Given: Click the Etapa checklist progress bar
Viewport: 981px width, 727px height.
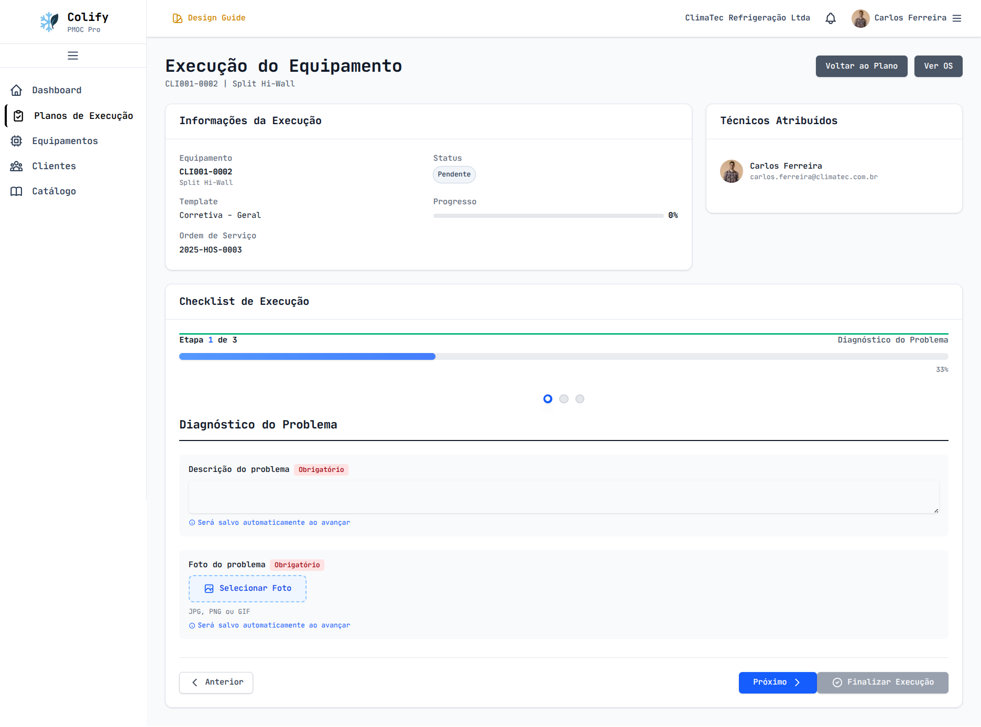Looking at the screenshot, I should tap(563, 357).
